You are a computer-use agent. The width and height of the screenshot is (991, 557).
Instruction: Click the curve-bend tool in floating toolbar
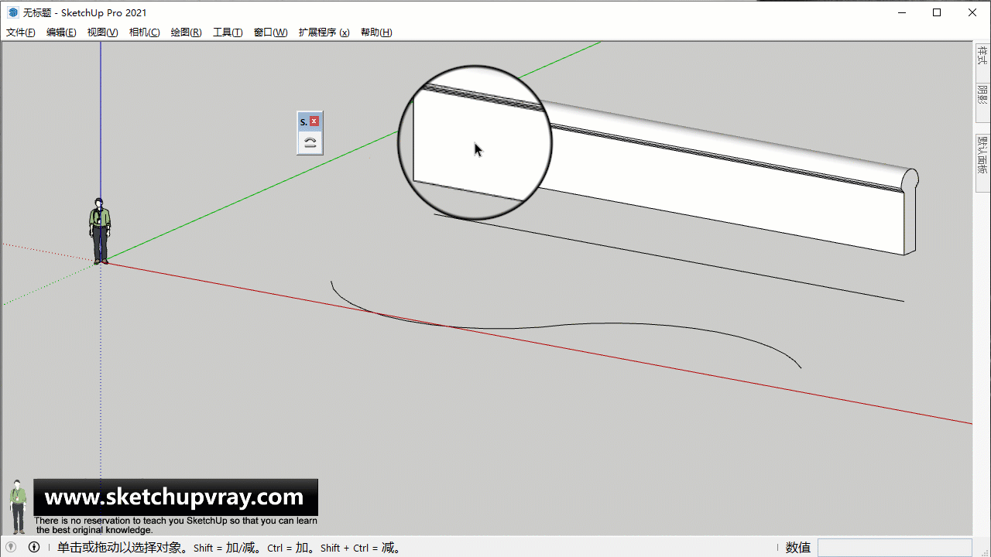click(x=310, y=142)
